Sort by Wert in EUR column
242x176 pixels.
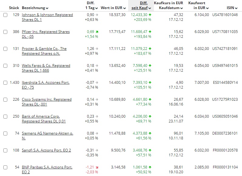pyautogui.click(x=113, y=8)
